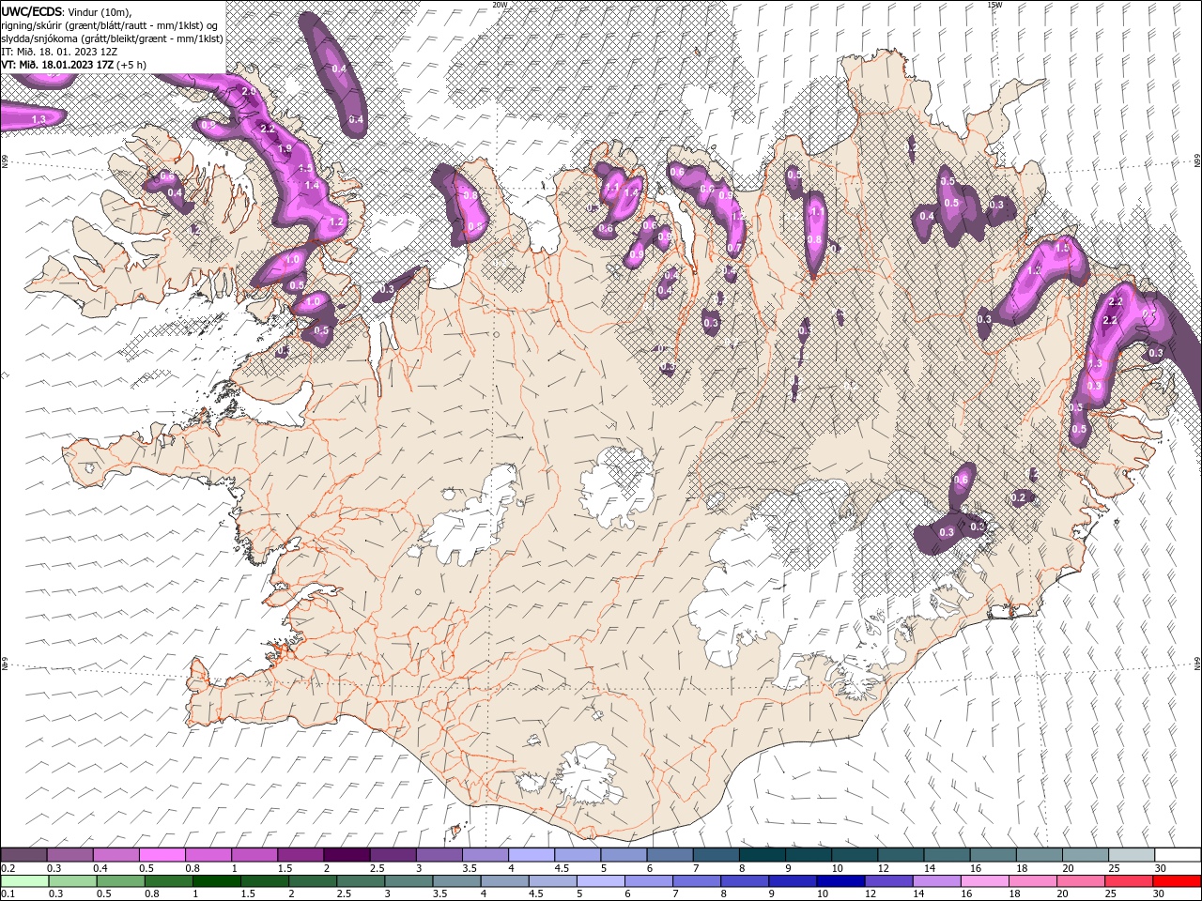The height and width of the screenshot is (901, 1202).
Task: Select the 1.5 magenta swatch in the snow scale
Action: click(300, 855)
